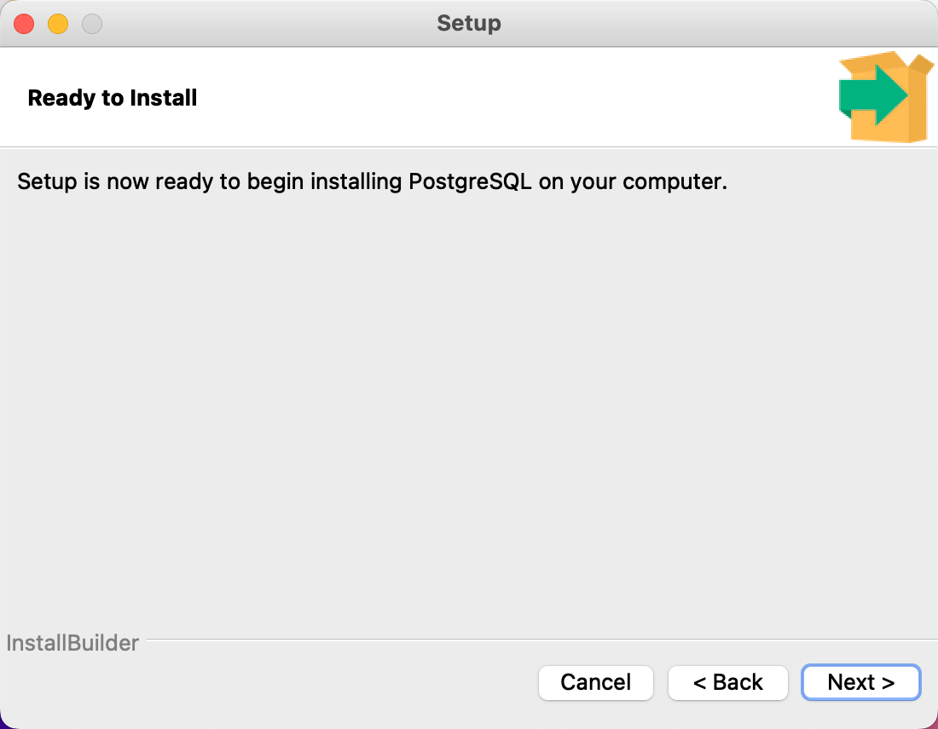Close the Setup window with red button
The height and width of the screenshot is (729, 938).
[24, 24]
